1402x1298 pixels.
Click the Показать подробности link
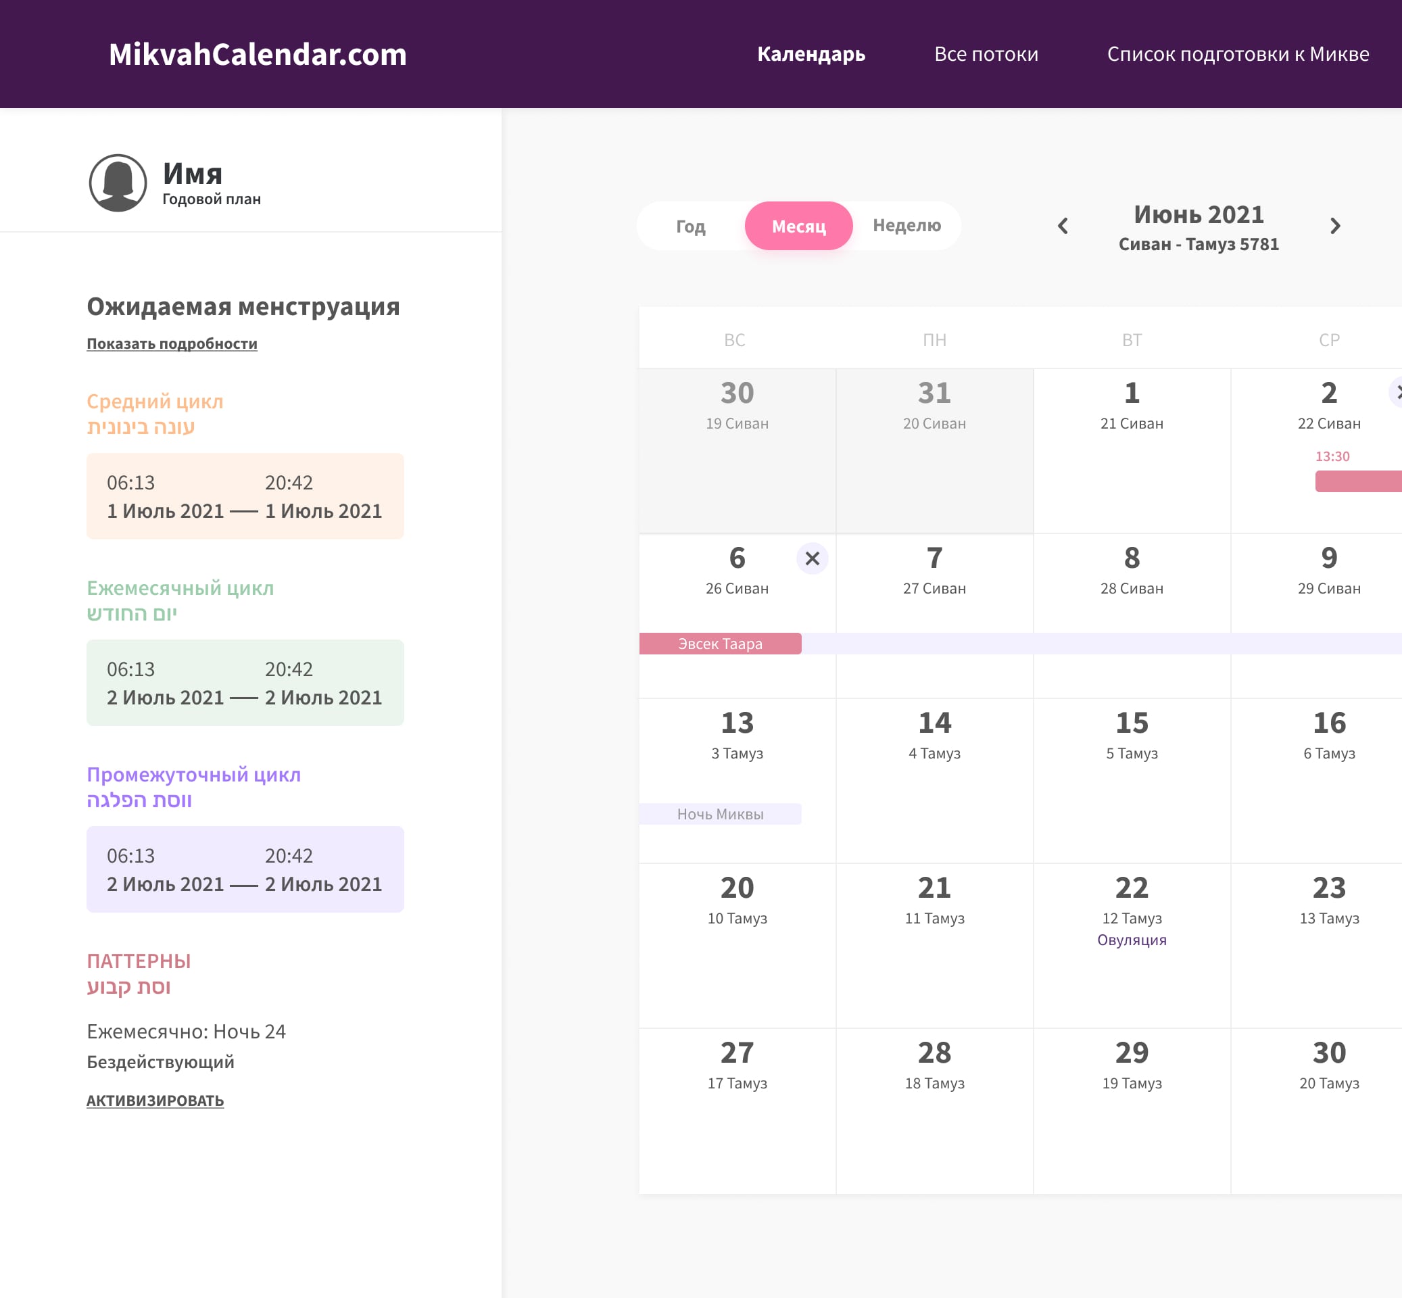click(x=172, y=343)
